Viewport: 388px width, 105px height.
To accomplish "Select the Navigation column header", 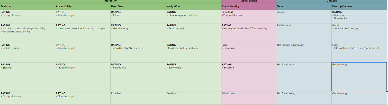I will (x=193, y=6).
